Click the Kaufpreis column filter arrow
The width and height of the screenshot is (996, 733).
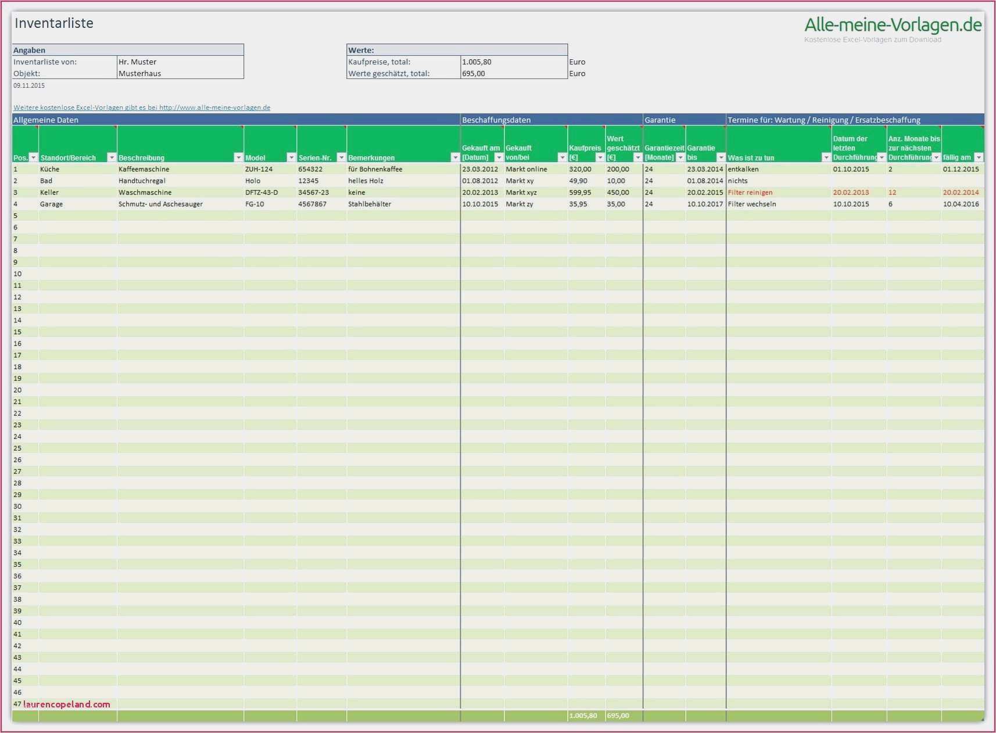pyautogui.click(x=600, y=158)
